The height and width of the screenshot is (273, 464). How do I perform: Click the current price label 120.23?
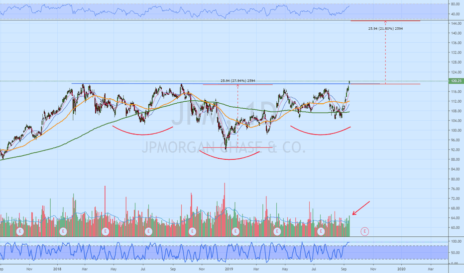(456, 81)
